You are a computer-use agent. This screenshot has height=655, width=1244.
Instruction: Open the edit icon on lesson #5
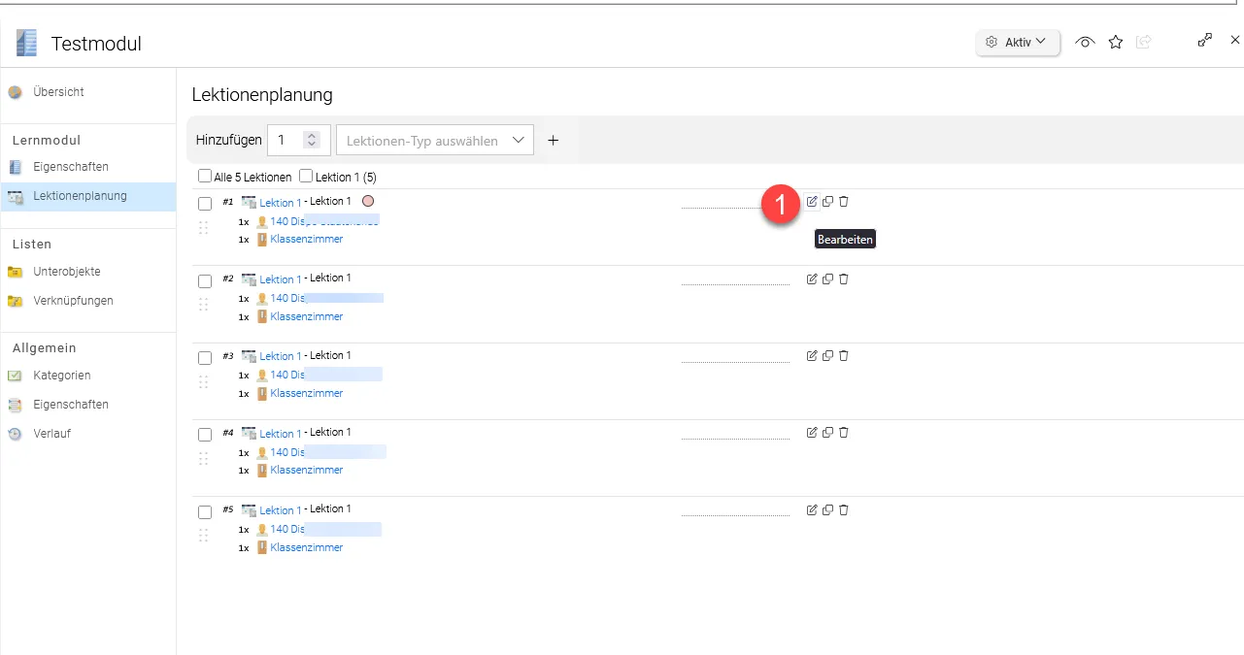812,509
